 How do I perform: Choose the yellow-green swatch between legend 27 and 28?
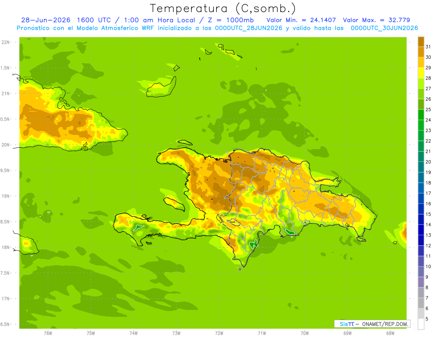pos(421,83)
